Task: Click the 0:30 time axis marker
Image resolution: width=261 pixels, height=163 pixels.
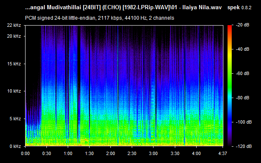Action: click(46, 153)
